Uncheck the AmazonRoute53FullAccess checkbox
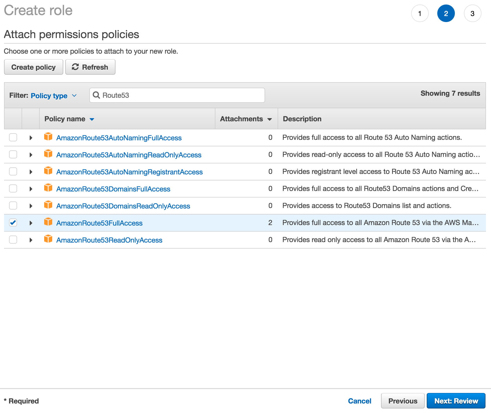 point(13,223)
